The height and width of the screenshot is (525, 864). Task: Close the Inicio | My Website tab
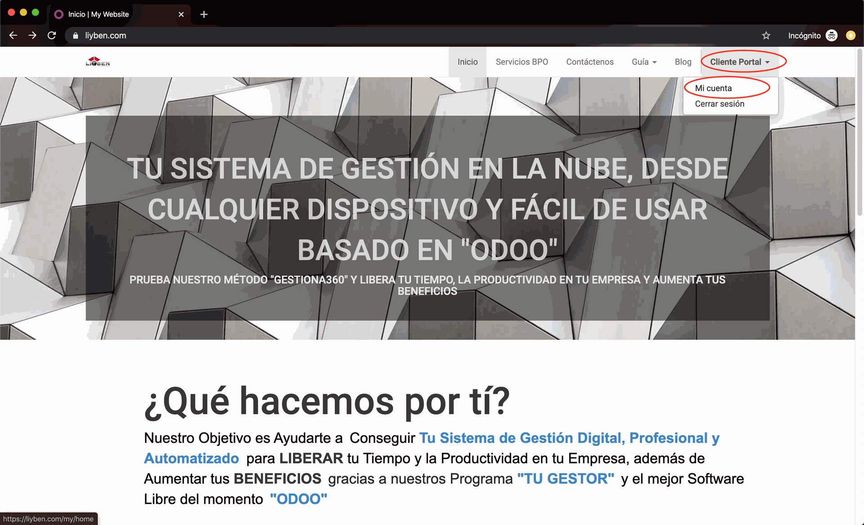pyautogui.click(x=181, y=14)
